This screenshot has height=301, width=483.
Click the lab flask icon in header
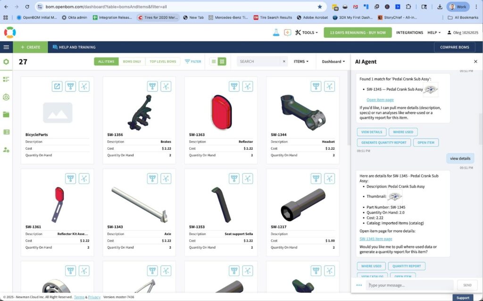pos(276,33)
